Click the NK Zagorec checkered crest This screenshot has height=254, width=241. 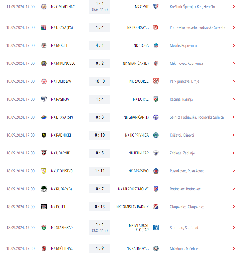click(156, 81)
